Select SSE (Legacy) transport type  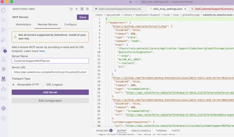point(43,85)
